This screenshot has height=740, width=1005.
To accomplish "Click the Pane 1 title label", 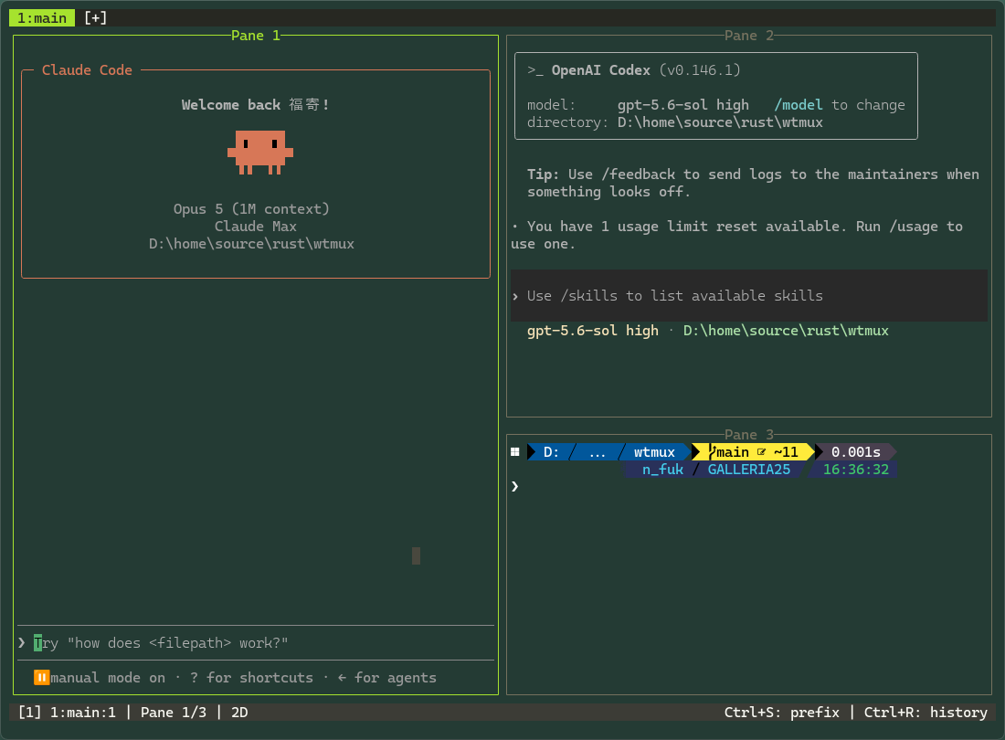I will pos(256,36).
